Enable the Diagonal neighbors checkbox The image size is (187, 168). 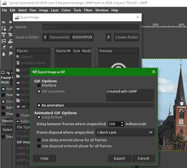3,114
